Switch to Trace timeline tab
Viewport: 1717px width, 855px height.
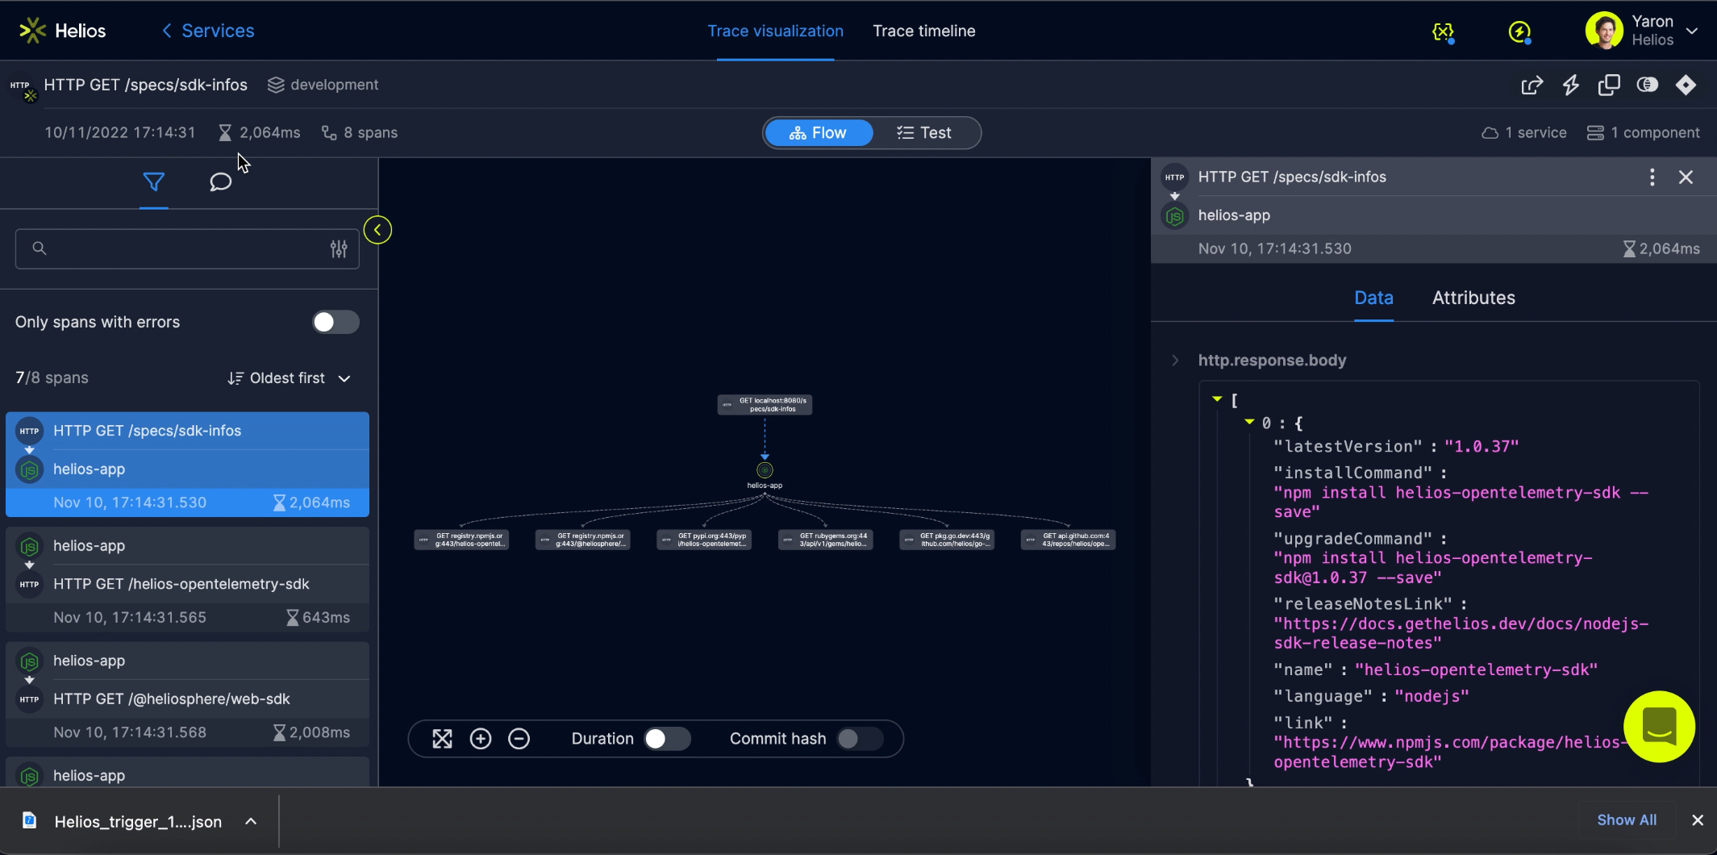[x=924, y=31]
